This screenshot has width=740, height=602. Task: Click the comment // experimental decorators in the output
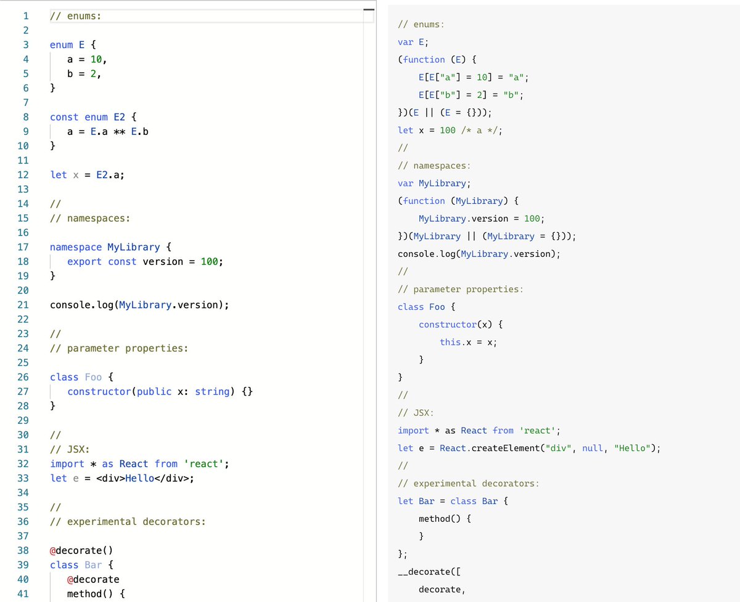pyautogui.click(x=469, y=483)
